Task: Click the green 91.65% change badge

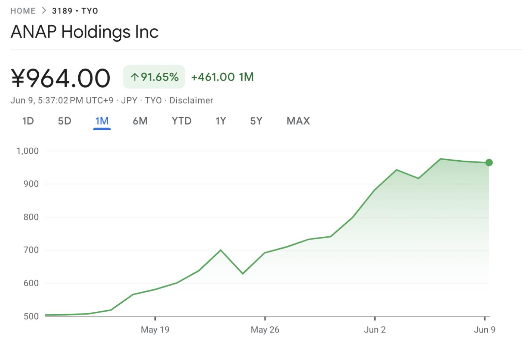Action: click(154, 77)
